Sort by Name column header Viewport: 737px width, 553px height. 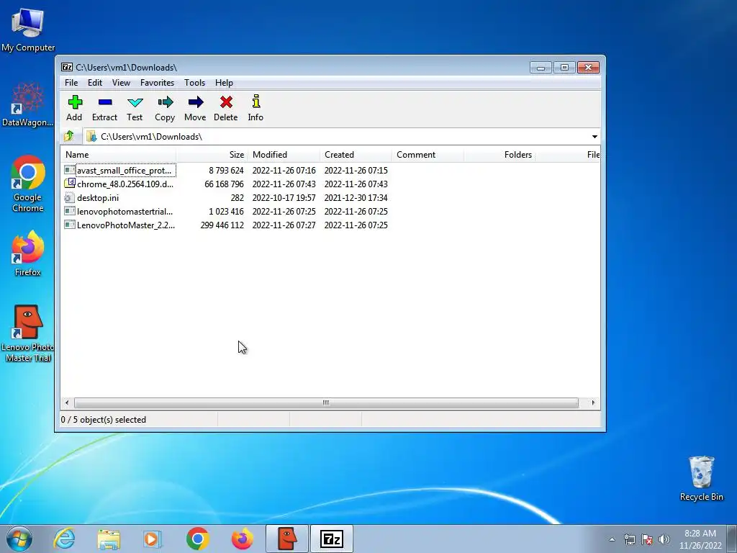coord(118,155)
